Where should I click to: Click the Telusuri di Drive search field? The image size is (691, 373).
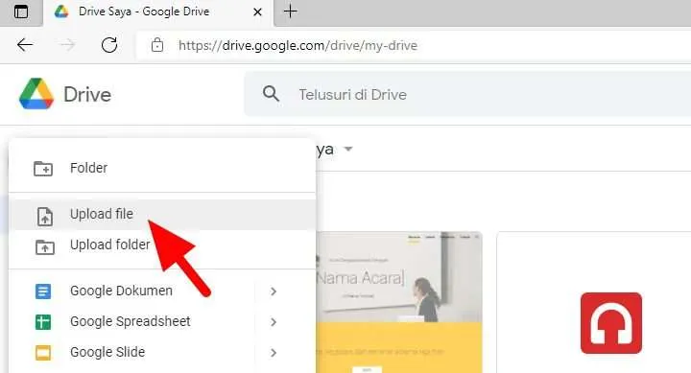pyautogui.click(x=467, y=94)
